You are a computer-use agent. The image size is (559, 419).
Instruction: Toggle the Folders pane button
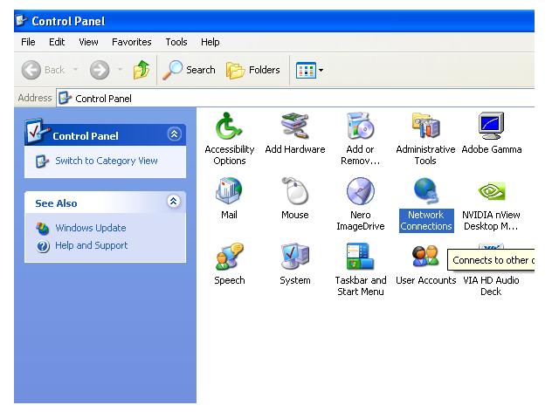[x=253, y=70]
